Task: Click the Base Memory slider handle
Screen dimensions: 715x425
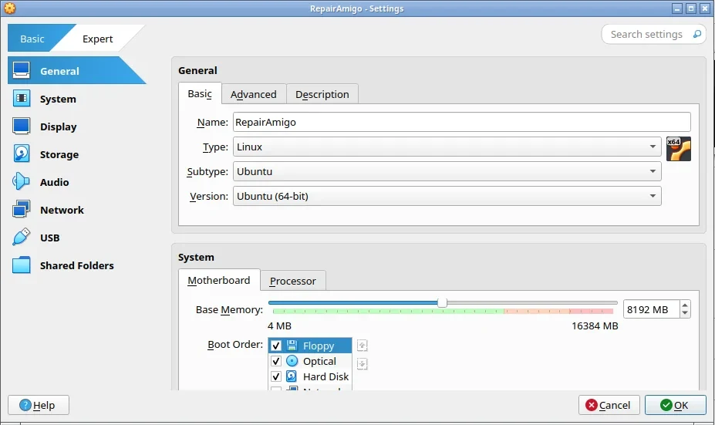Action: pyautogui.click(x=442, y=303)
